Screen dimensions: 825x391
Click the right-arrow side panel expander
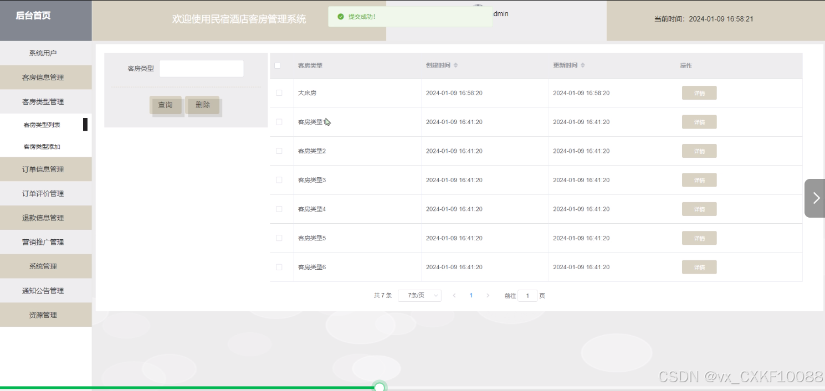pyautogui.click(x=815, y=198)
